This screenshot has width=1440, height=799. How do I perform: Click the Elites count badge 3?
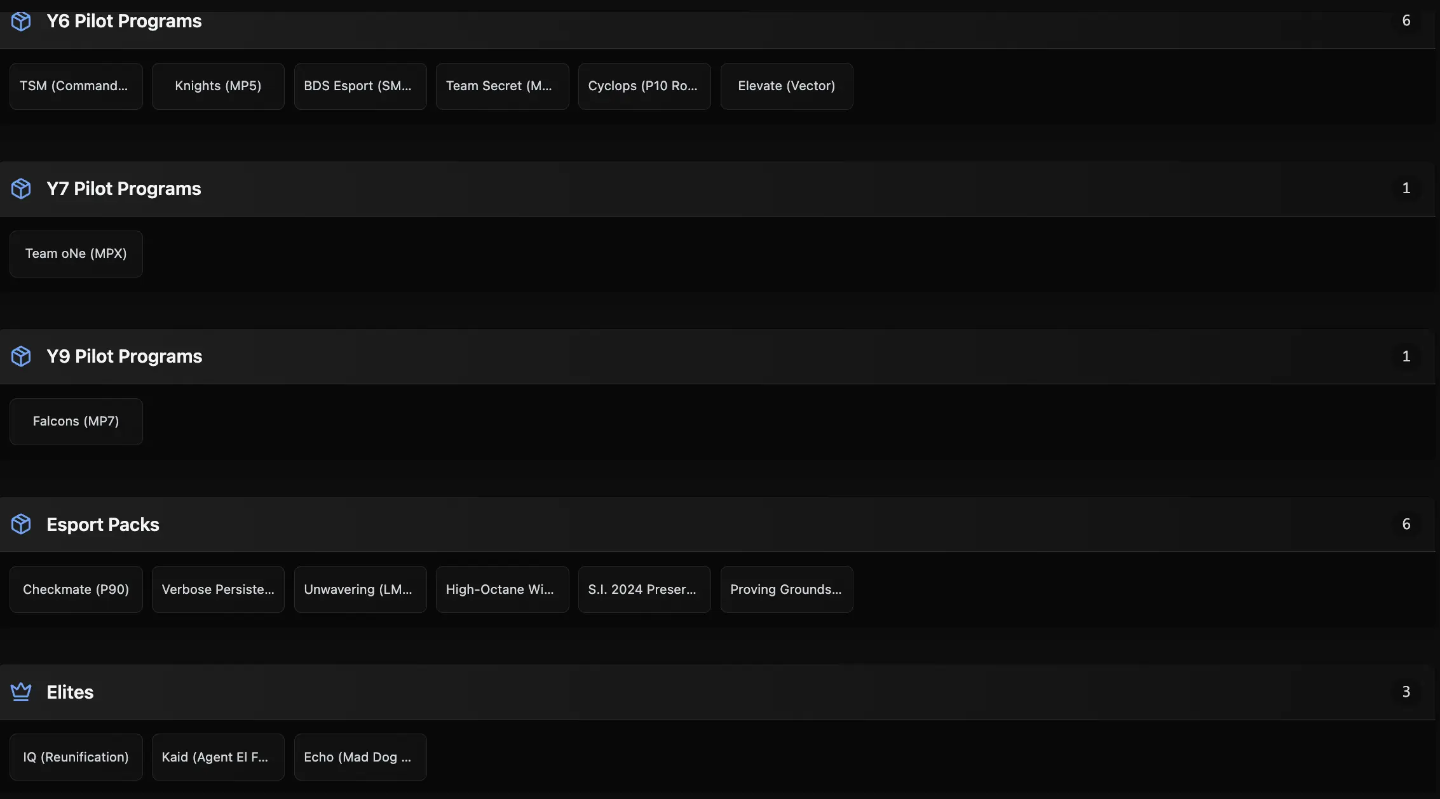(1406, 692)
